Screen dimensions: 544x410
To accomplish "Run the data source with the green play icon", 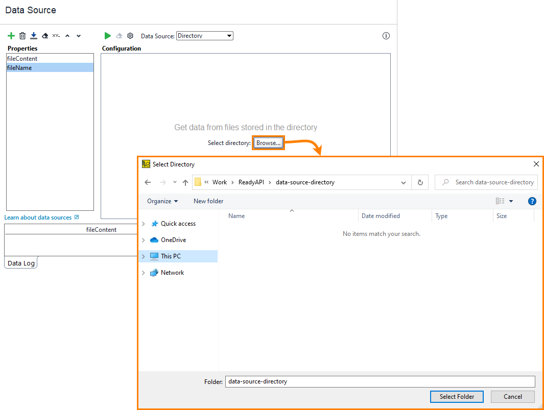I will [x=108, y=36].
